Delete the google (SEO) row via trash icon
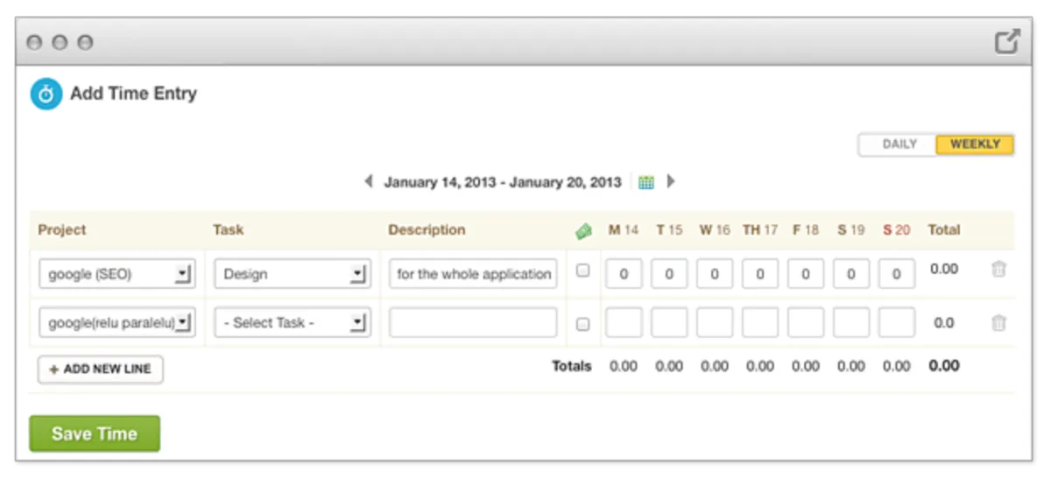The image size is (1051, 478). click(998, 270)
